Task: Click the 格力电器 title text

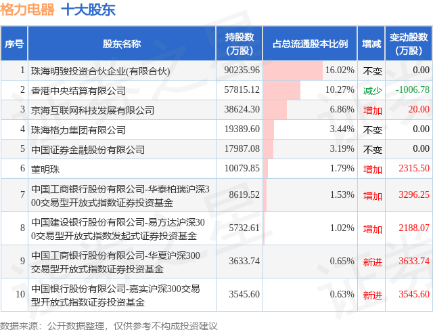Action: pos(27,9)
